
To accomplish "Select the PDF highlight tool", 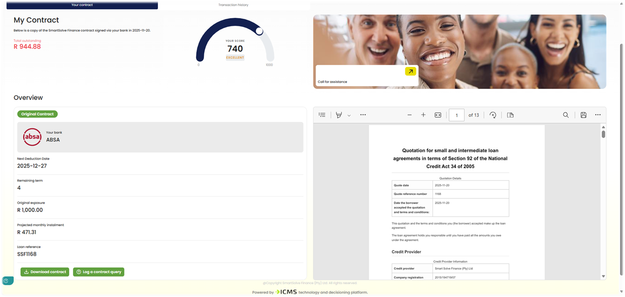I will [x=339, y=115].
